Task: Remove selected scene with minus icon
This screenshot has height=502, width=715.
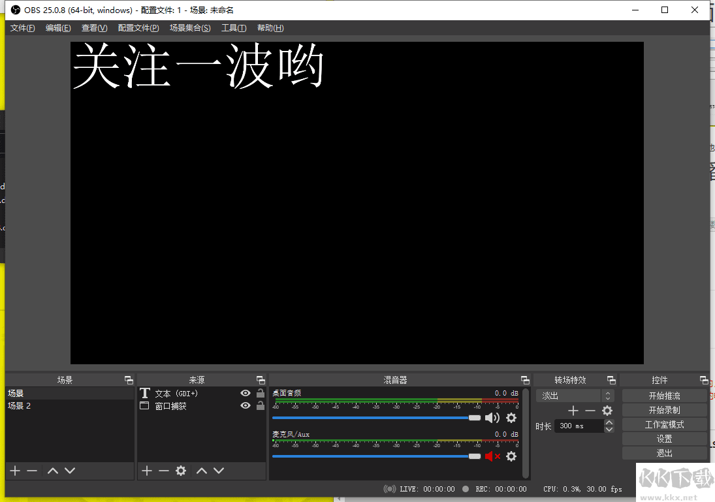Action: 32,471
